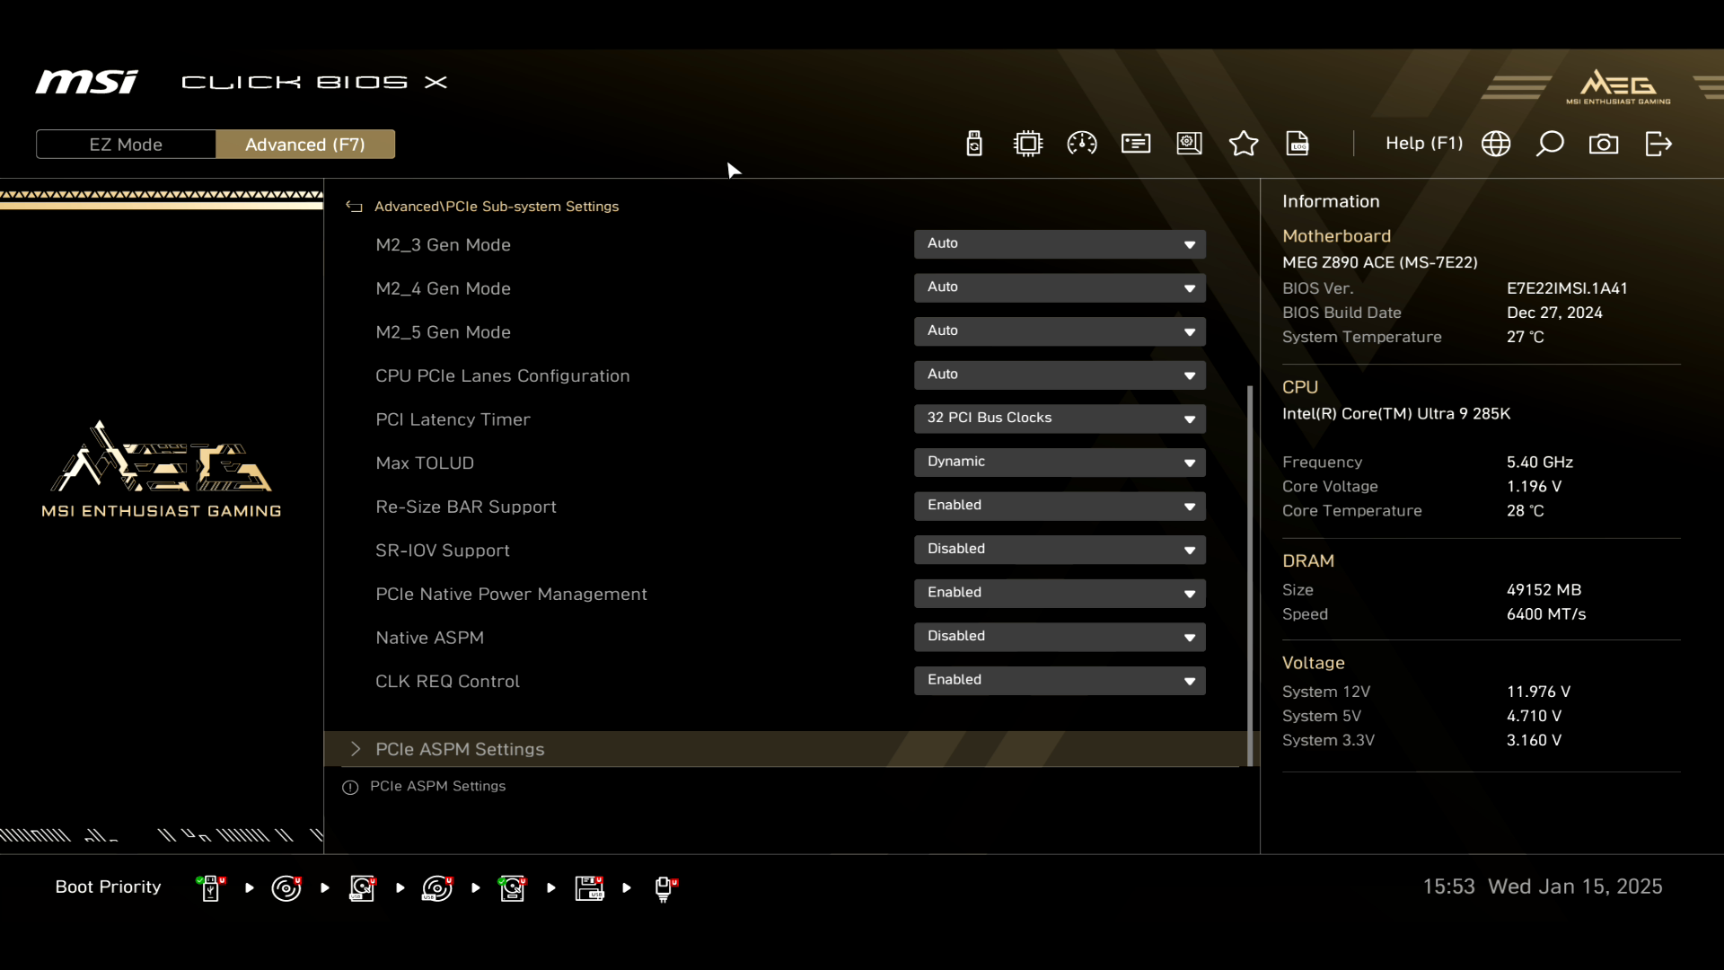Open the overclocking speedometer icon
Screen dimensions: 1724x970
tap(1082, 144)
